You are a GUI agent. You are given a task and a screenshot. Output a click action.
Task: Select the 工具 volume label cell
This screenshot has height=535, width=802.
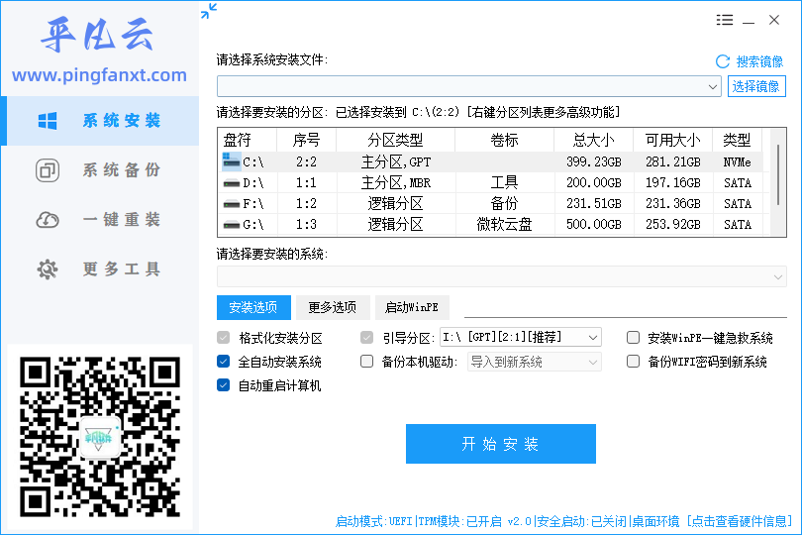tap(504, 182)
